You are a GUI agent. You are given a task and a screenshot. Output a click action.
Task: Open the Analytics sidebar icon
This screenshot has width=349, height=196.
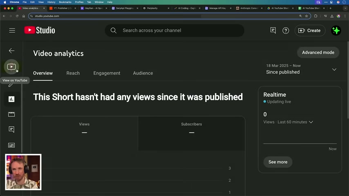click(x=11, y=99)
